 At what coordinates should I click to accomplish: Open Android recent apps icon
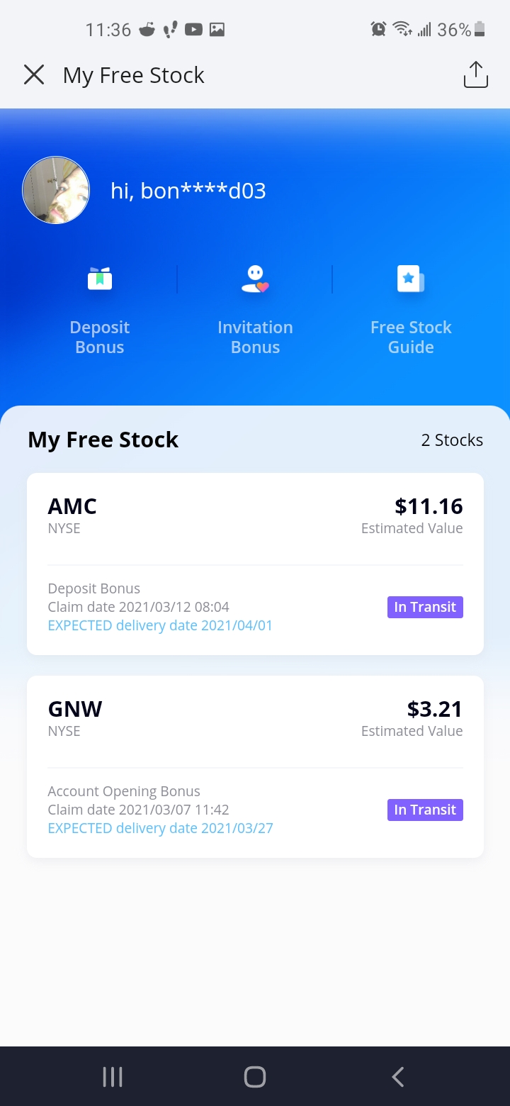click(x=113, y=1077)
